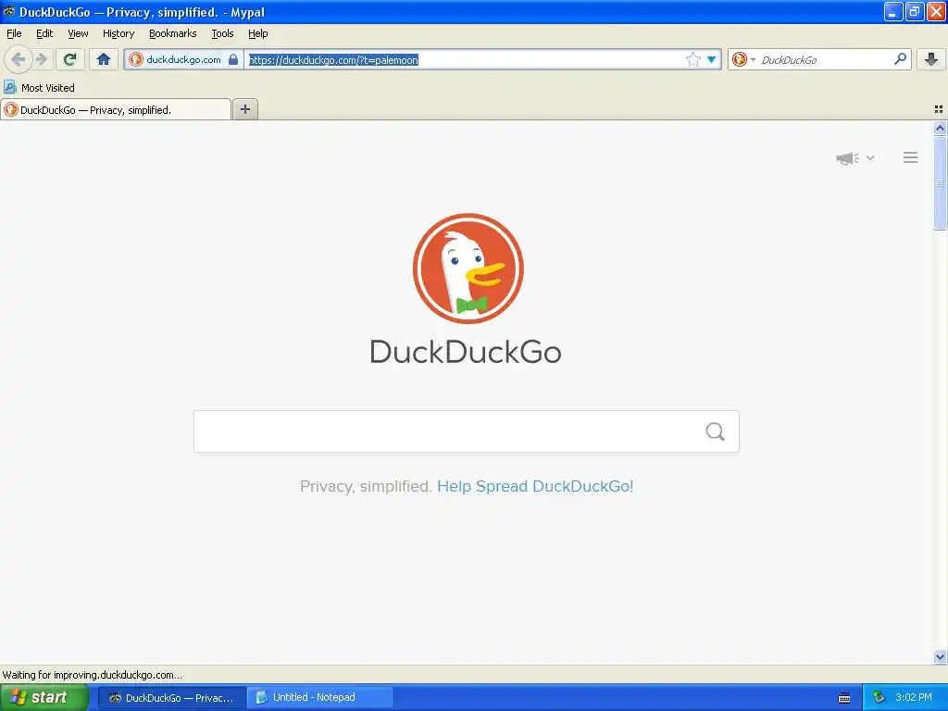Expand the chevron next to the megaphone
Viewport: 948px width, 711px height.
(x=870, y=158)
